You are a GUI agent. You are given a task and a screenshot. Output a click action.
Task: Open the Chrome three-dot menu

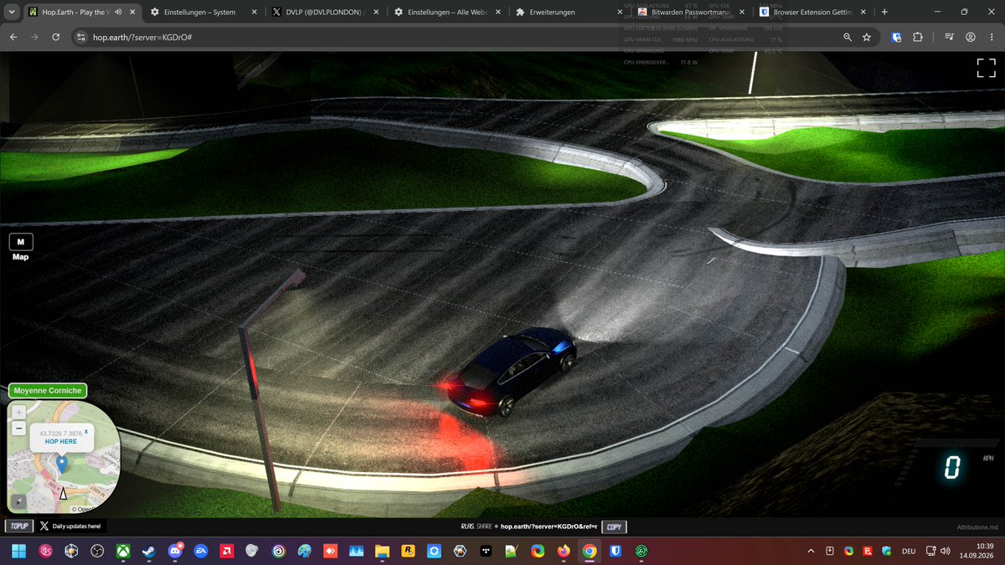coord(991,38)
